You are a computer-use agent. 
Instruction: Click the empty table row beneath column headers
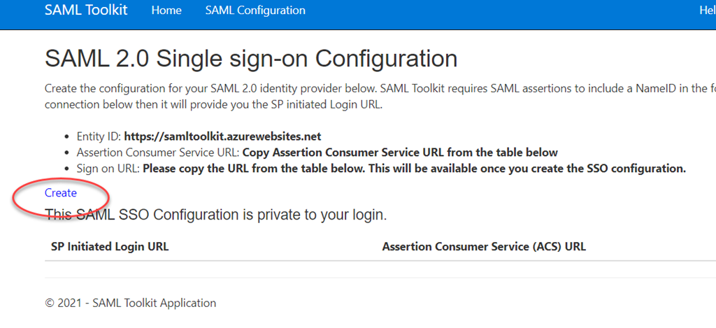tap(378, 269)
